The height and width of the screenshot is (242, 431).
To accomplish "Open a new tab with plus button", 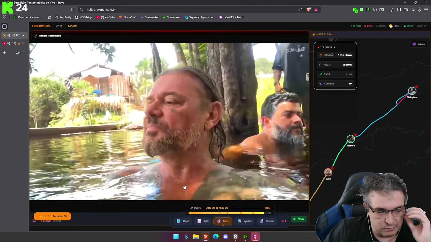I will (4, 52).
